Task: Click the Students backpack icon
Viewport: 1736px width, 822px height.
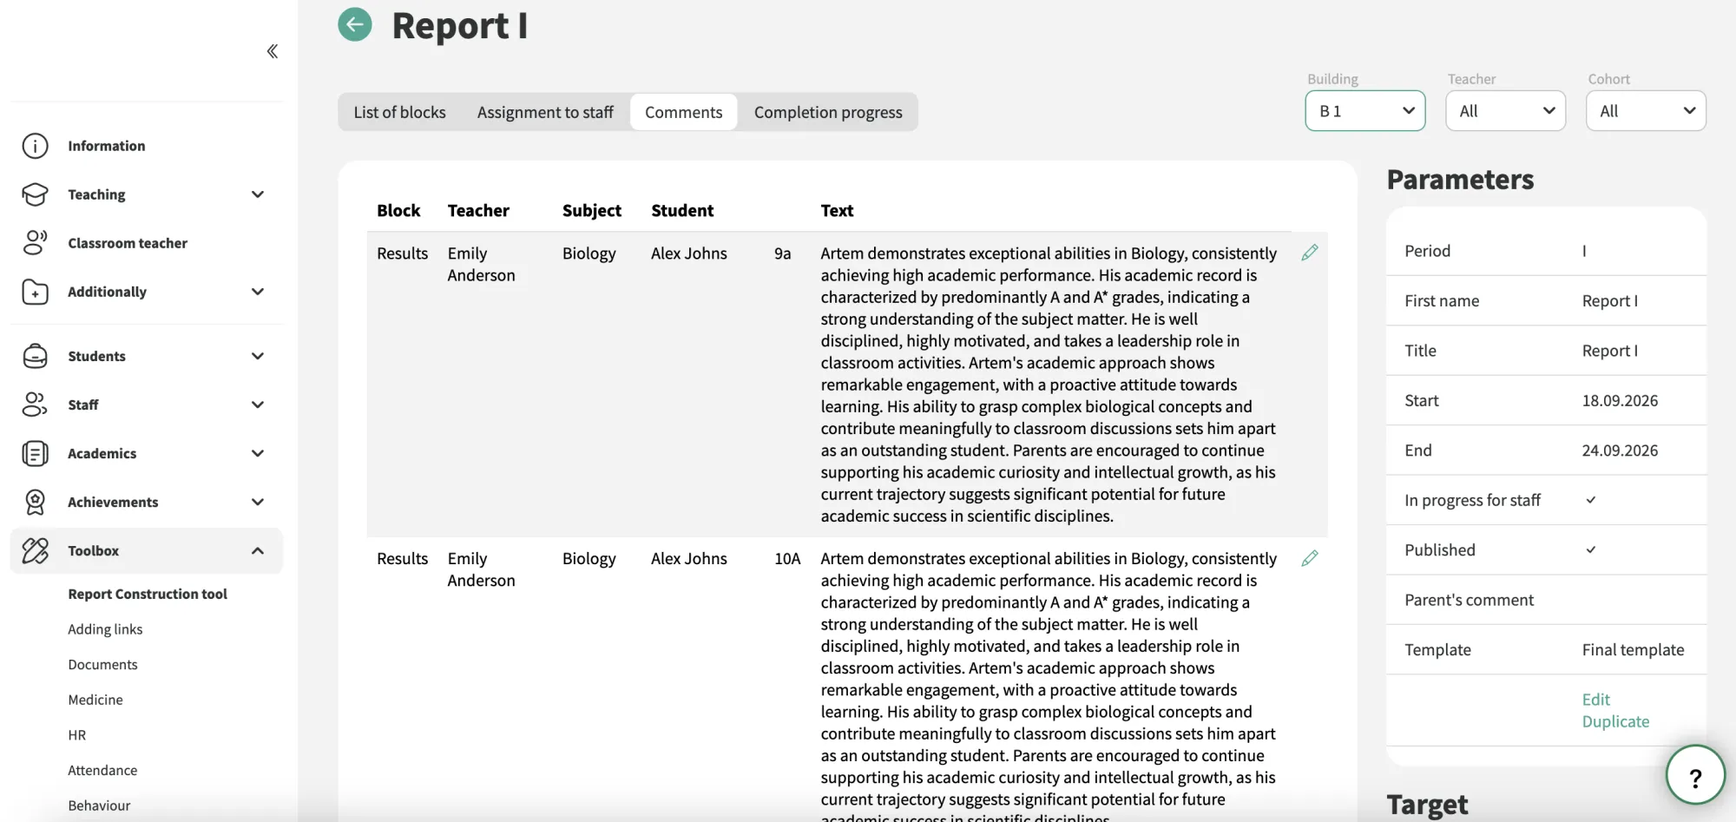Action: click(35, 356)
